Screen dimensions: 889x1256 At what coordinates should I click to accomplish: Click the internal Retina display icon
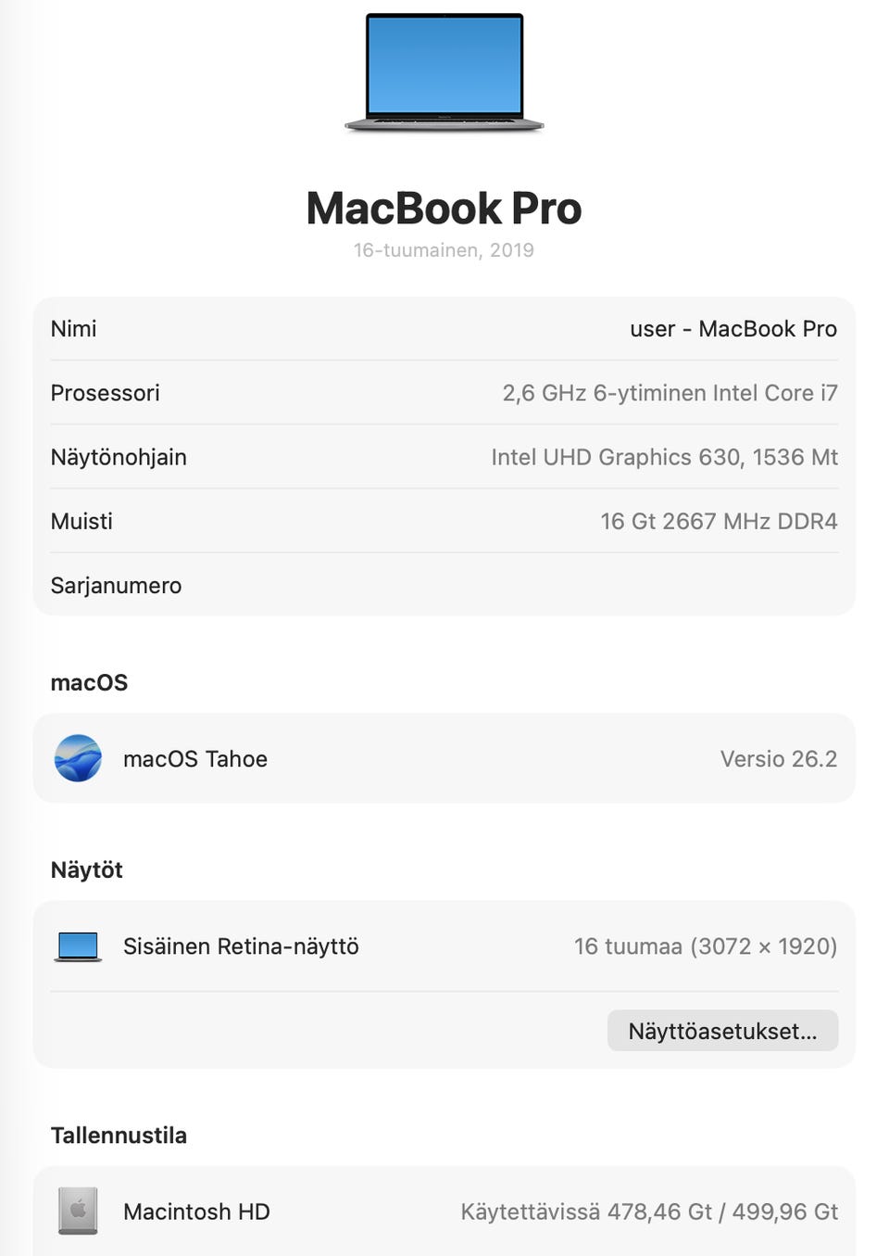pyautogui.click(x=78, y=946)
